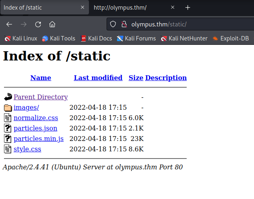Click the forward navigation arrow
Viewport: 254px width, 199px height.
click(24, 24)
